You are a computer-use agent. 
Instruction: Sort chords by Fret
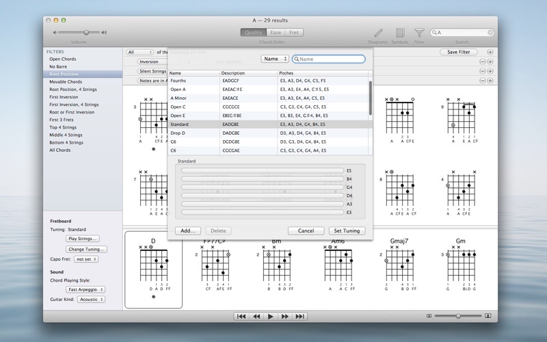[294, 32]
